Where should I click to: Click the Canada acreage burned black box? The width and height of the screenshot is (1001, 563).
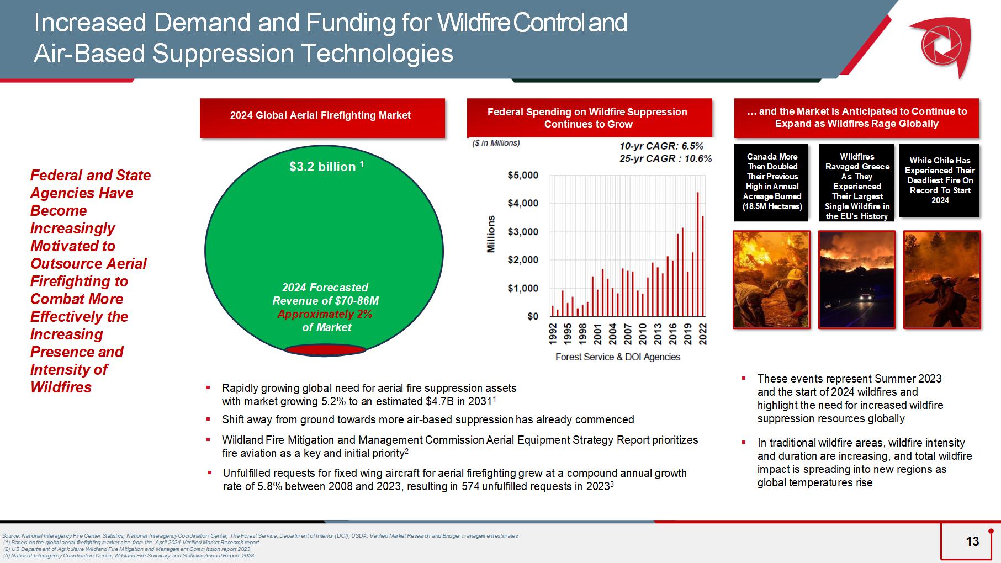pyautogui.click(x=771, y=182)
